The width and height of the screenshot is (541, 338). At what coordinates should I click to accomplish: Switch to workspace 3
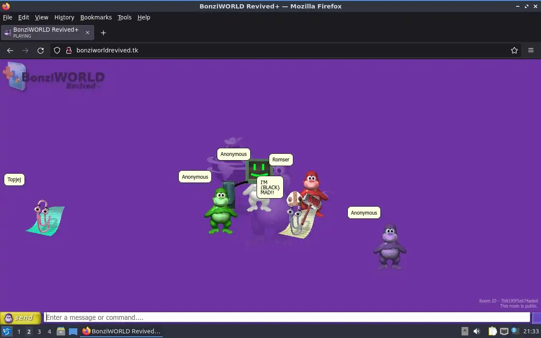pyautogui.click(x=39, y=332)
